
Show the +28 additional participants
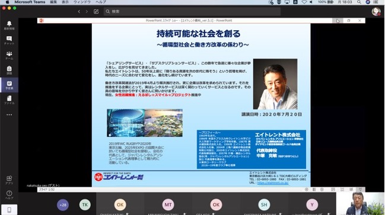[63, 205]
